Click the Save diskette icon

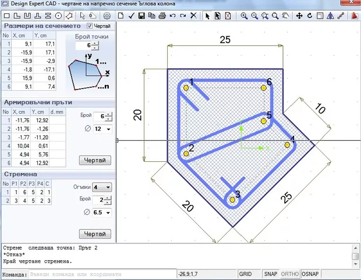pyautogui.click(x=141, y=16)
